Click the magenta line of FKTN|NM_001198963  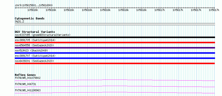pos(115,92)
